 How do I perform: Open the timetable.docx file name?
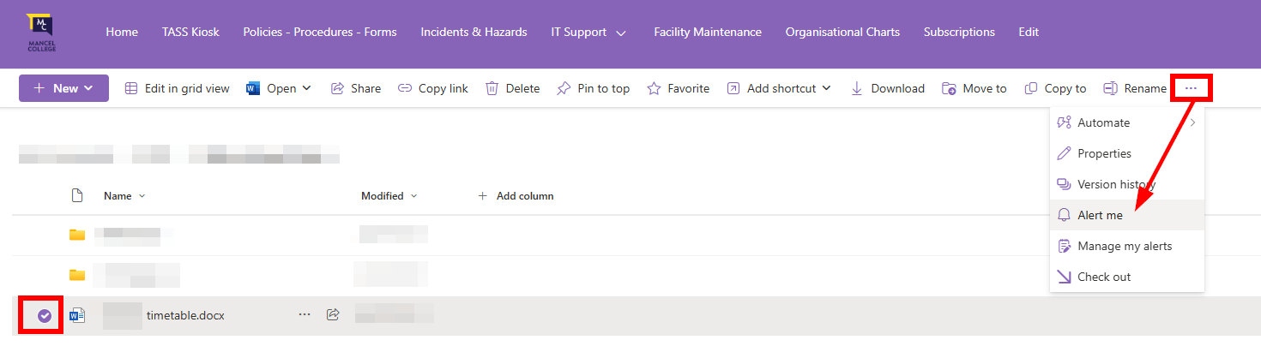point(185,315)
